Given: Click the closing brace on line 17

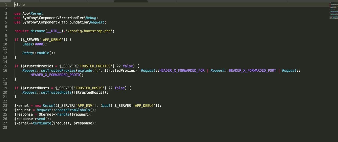Looking at the screenshot, I should pyautogui.click(x=15, y=79).
